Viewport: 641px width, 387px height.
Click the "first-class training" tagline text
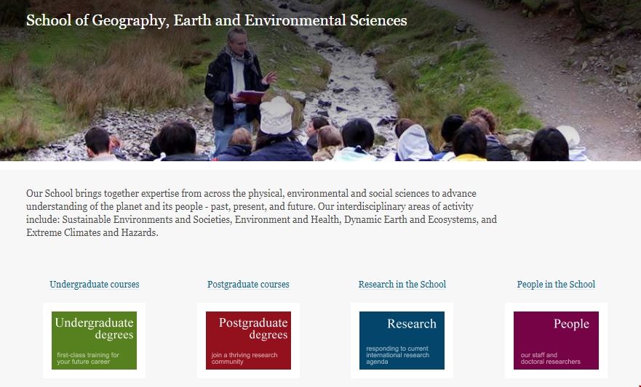point(87,358)
